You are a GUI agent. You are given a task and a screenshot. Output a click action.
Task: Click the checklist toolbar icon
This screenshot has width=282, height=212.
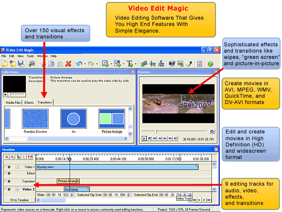coord(200,64)
